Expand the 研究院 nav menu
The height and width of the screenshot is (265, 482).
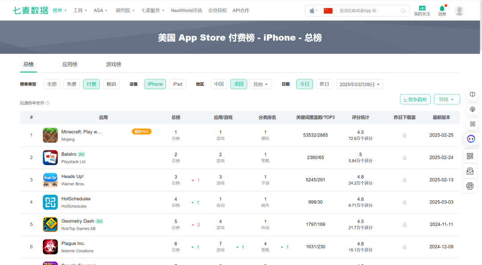pos(125,10)
